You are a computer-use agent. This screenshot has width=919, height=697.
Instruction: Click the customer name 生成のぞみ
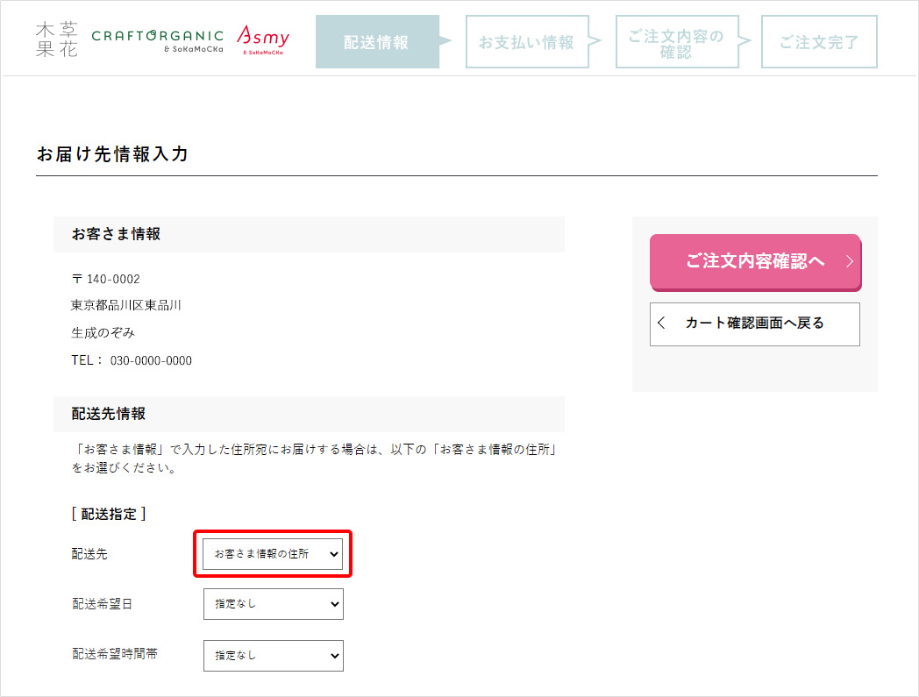(103, 333)
